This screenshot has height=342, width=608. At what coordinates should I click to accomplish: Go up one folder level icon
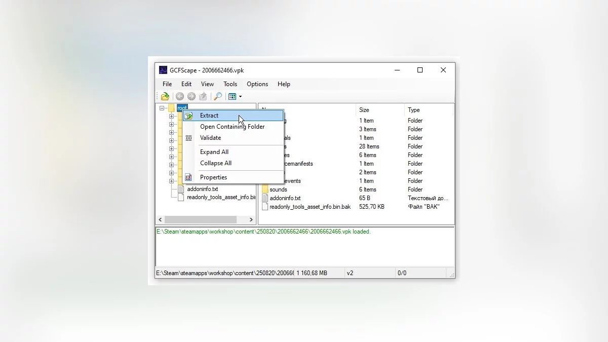point(203,96)
